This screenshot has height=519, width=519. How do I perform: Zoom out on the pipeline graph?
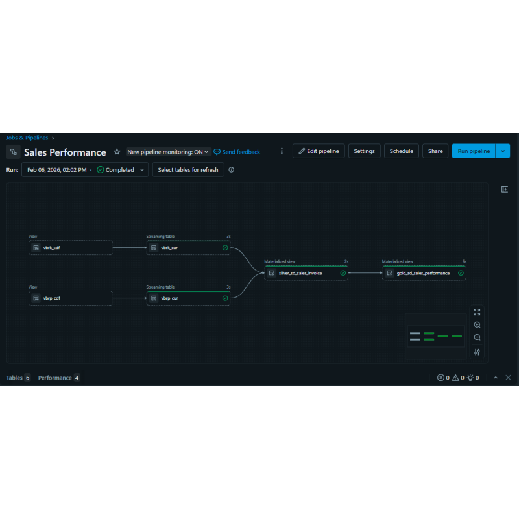(477, 337)
